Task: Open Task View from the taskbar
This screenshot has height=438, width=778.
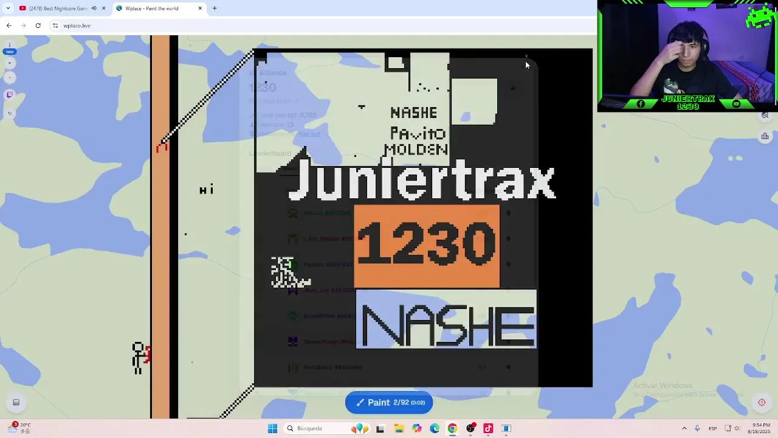Action: pos(380,428)
